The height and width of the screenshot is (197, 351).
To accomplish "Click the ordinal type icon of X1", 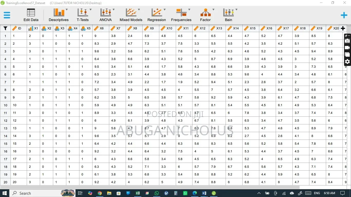I will pyautogui.click(x=31, y=28).
